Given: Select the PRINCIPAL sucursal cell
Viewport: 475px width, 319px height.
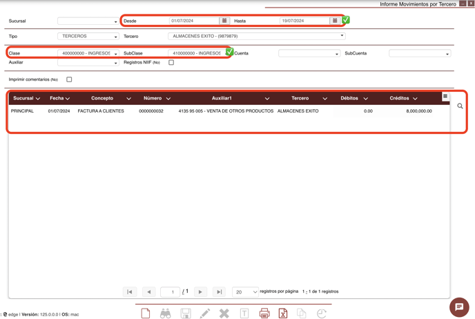Looking at the screenshot, I should (22, 111).
